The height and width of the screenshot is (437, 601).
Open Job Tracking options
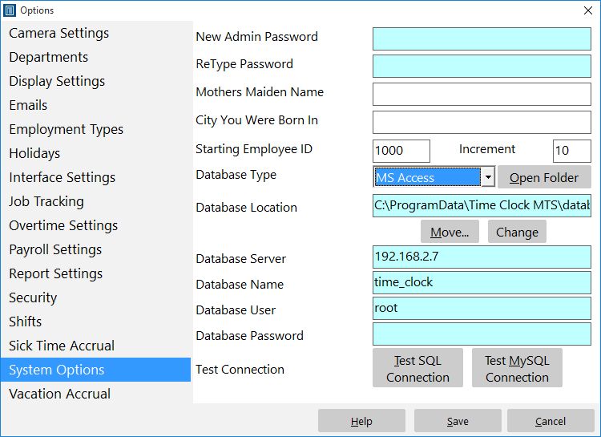click(x=96, y=201)
